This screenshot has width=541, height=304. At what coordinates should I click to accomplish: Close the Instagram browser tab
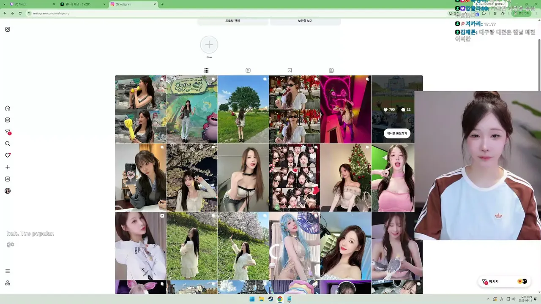click(x=155, y=4)
